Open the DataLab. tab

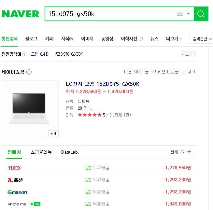pos(70,152)
